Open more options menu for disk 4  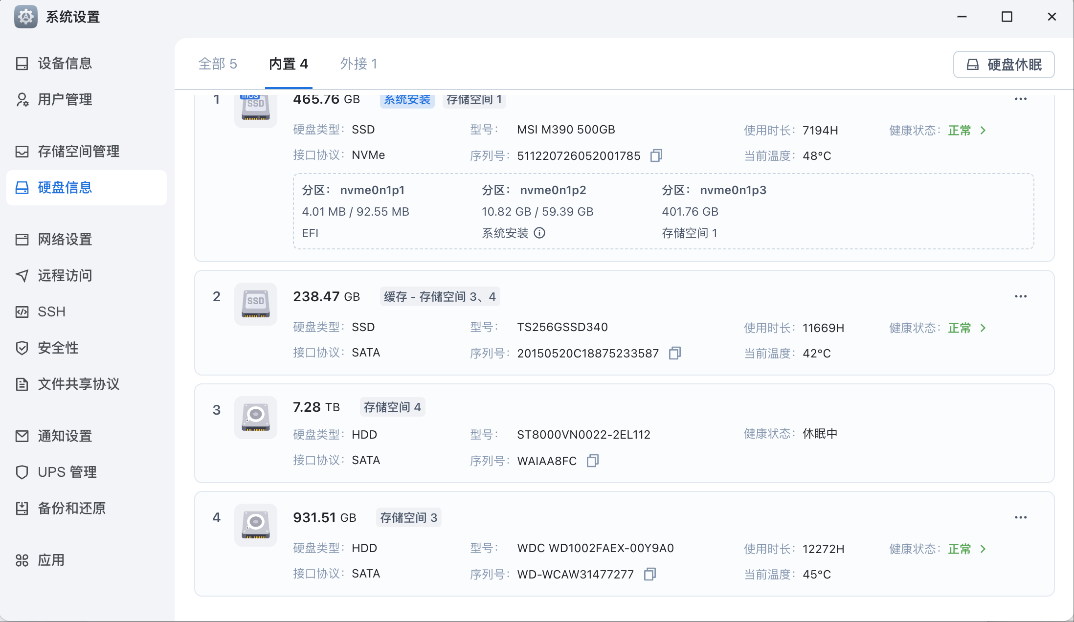pos(1020,518)
